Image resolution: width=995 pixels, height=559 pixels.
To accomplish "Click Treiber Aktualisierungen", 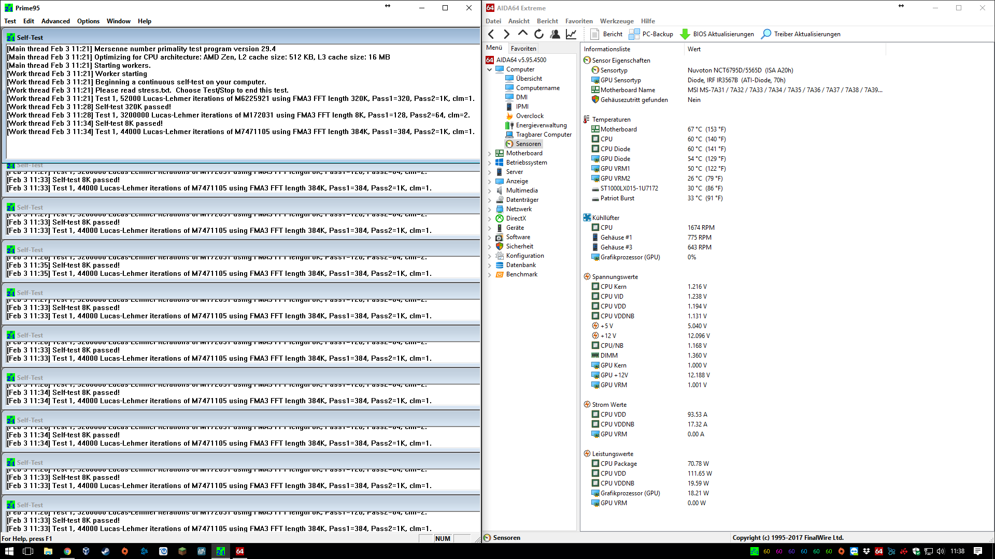I will [x=801, y=34].
